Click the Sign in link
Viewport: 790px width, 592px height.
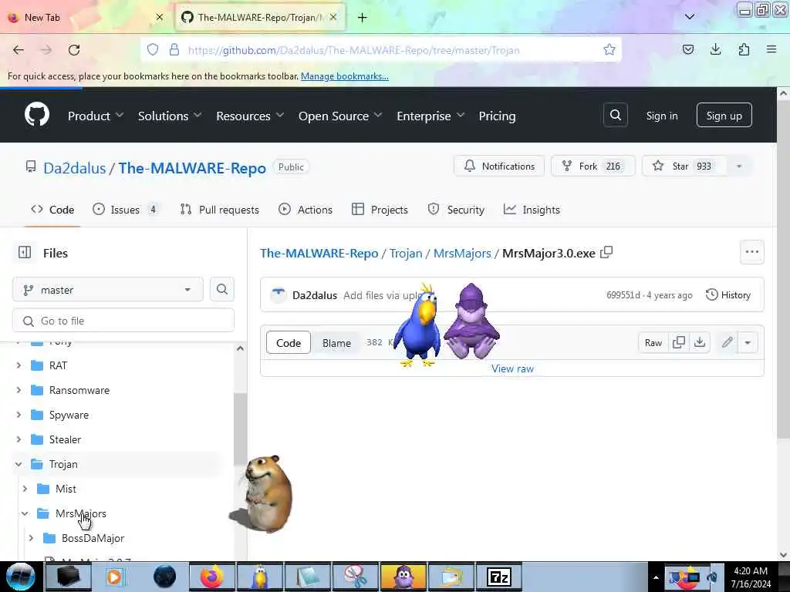pos(661,116)
